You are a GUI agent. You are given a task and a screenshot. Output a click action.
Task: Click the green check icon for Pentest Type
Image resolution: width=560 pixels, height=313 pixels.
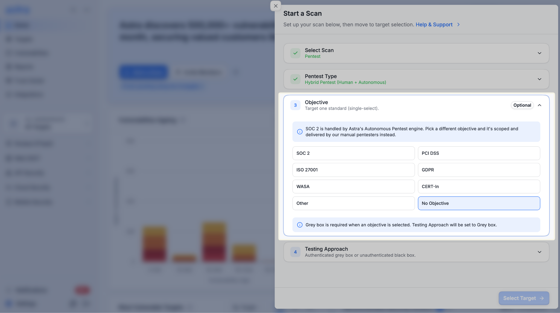click(295, 79)
